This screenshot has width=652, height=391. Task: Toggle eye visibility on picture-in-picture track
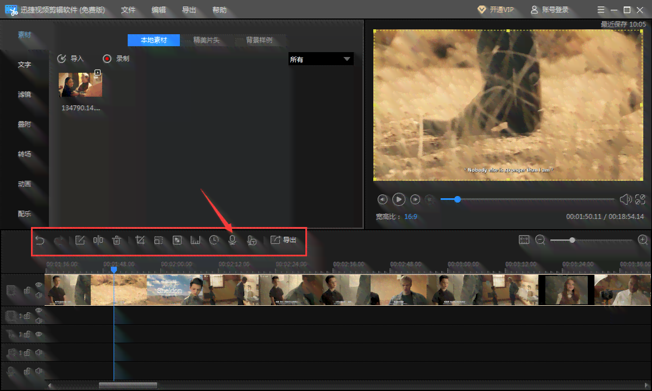(39, 311)
